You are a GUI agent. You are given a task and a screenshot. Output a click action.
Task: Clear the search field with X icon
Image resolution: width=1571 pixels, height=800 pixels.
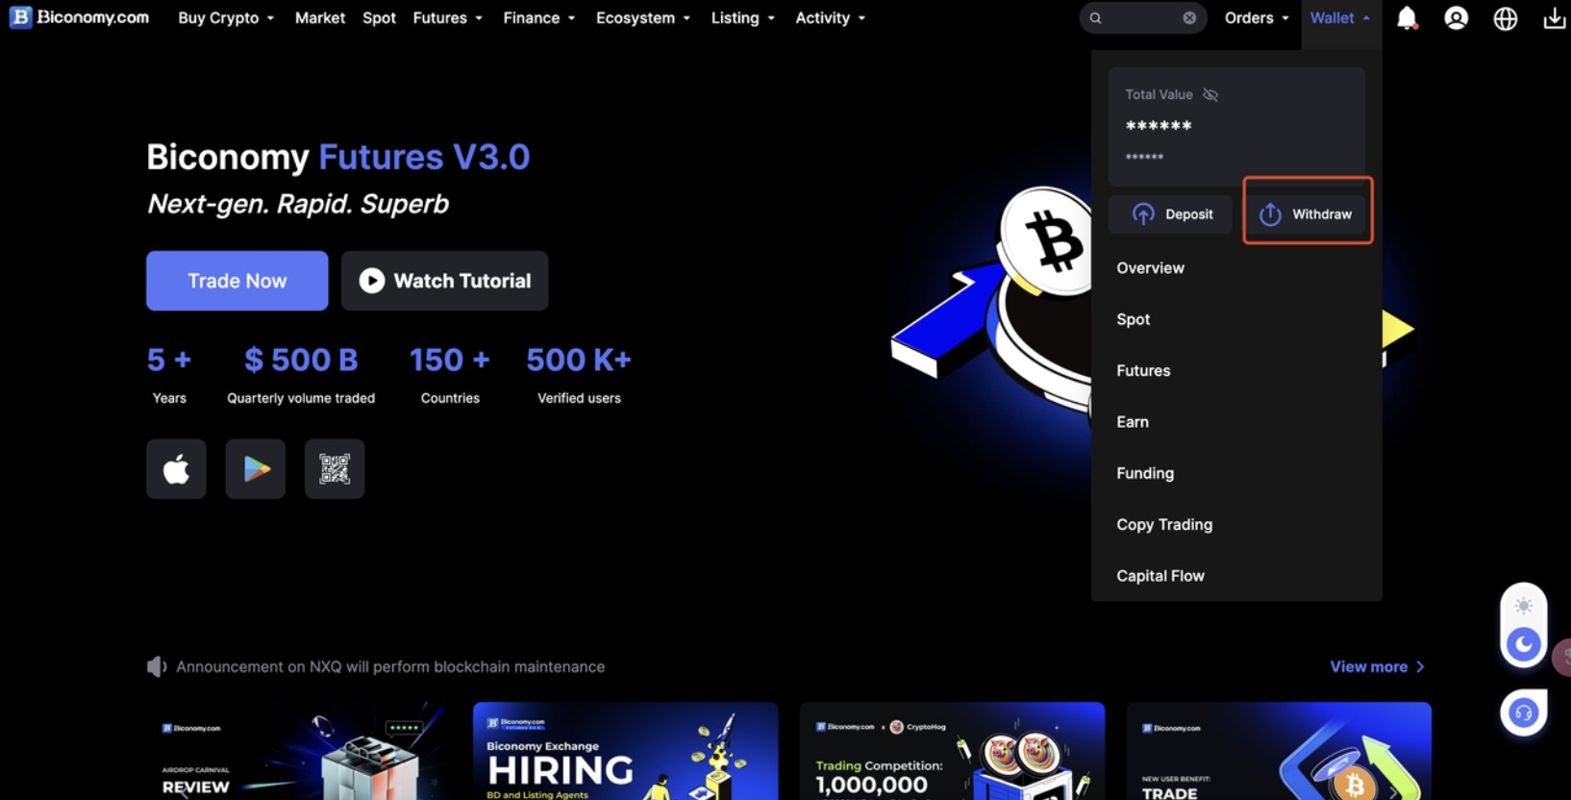coord(1189,18)
